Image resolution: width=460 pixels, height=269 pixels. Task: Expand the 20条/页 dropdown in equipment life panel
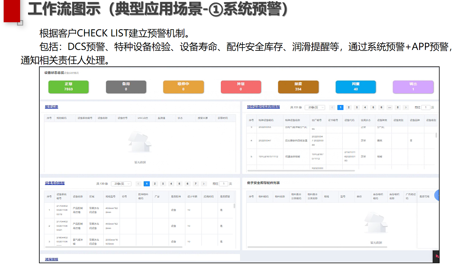121,184
